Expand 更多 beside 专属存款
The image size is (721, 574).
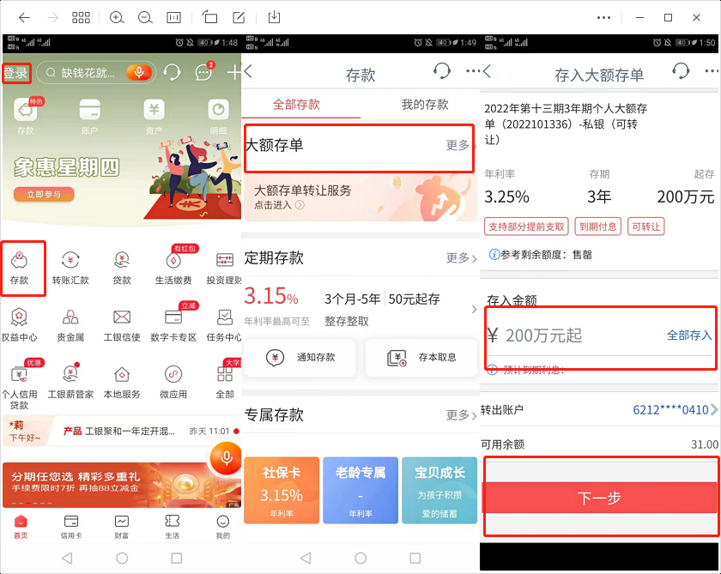(x=457, y=415)
